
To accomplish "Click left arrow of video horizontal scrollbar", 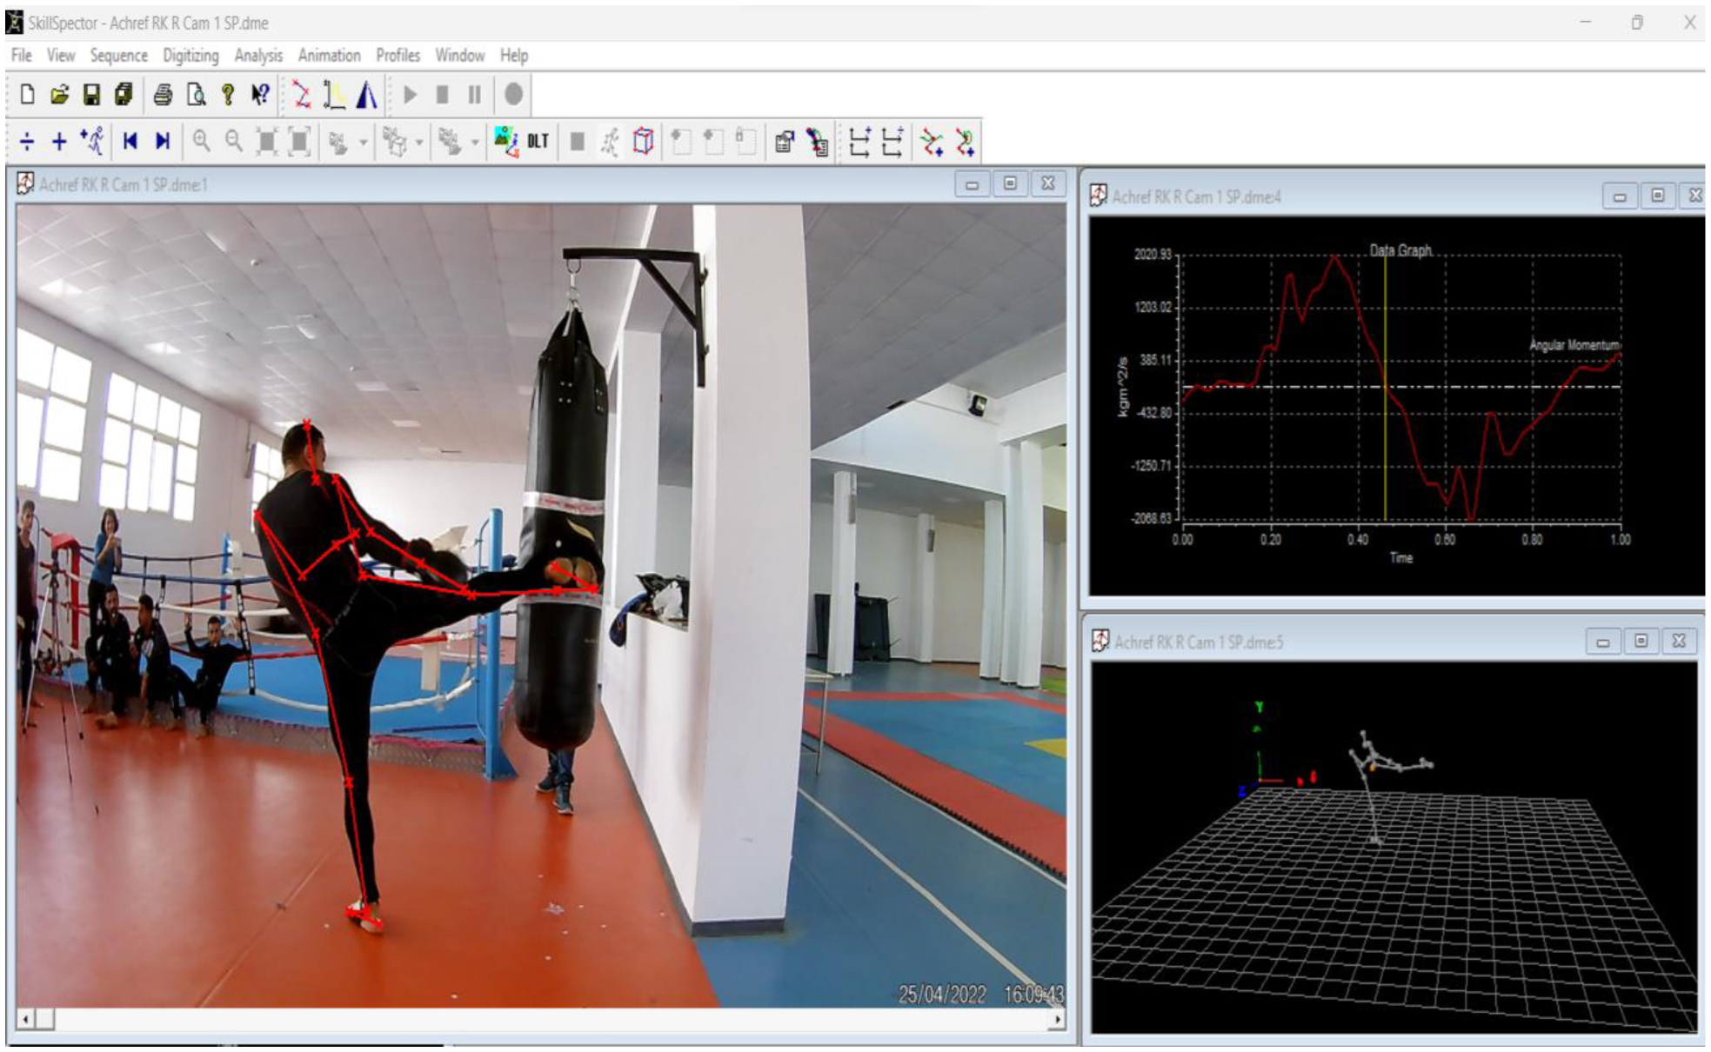I will click(x=25, y=1018).
